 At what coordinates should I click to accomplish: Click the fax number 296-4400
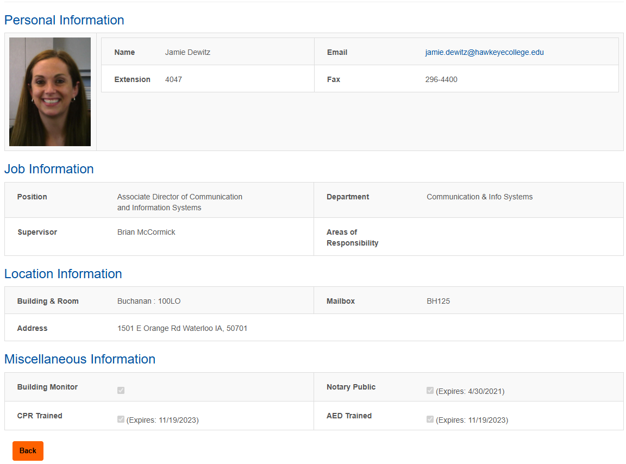click(441, 79)
